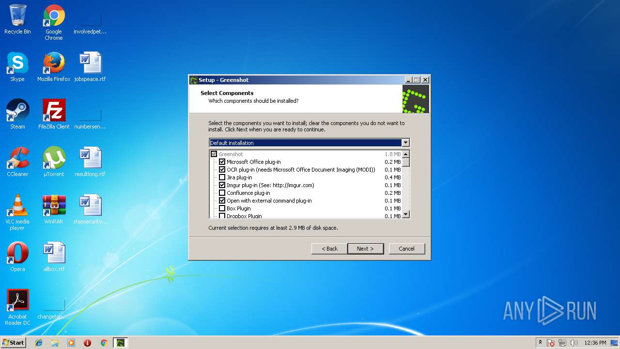Open Internet Explorer from taskbar

39,343
